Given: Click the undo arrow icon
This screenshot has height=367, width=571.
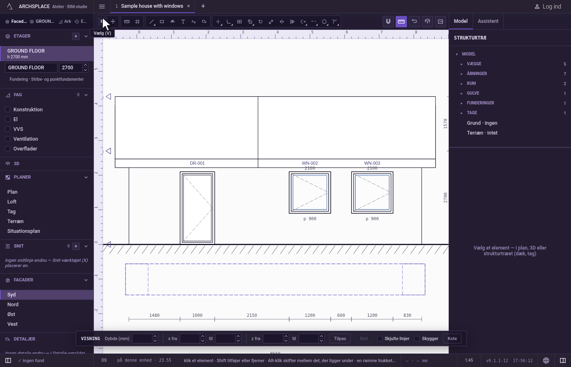Looking at the screenshot, I should point(414,21).
